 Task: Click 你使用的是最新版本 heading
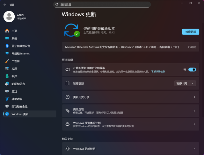[x=99, y=28]
